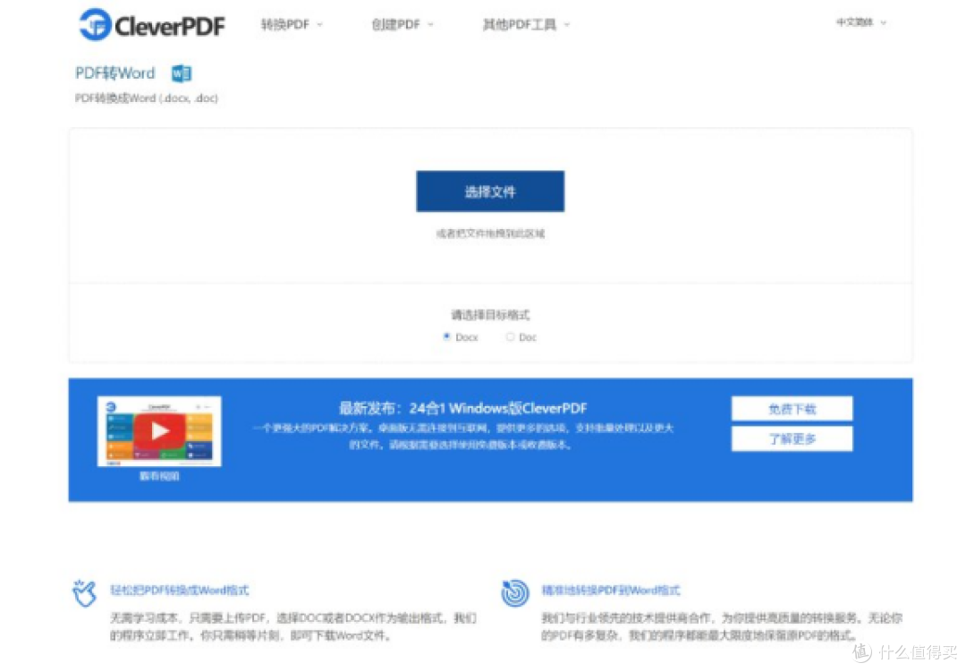Click the 免费下载 button
966x672 pixels.
click(x=792, y=409)
